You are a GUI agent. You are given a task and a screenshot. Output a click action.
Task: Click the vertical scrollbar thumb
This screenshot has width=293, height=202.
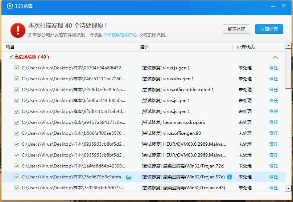pyautogui.click(x=288, y=68)
